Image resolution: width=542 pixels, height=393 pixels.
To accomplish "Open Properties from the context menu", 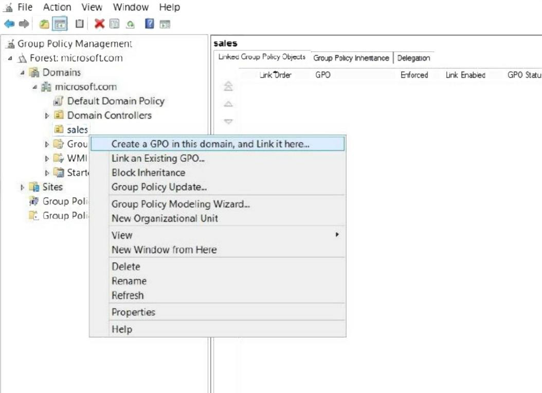I will pos(218,312).
